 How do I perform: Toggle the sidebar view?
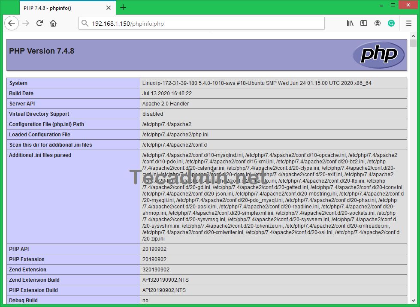tap(364, 23)
